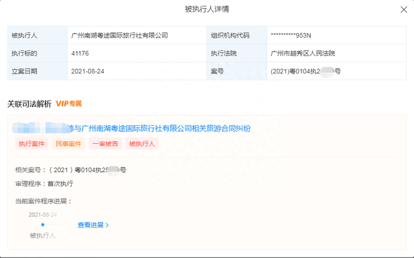Click the organization code ending 953N

[290, 35]
